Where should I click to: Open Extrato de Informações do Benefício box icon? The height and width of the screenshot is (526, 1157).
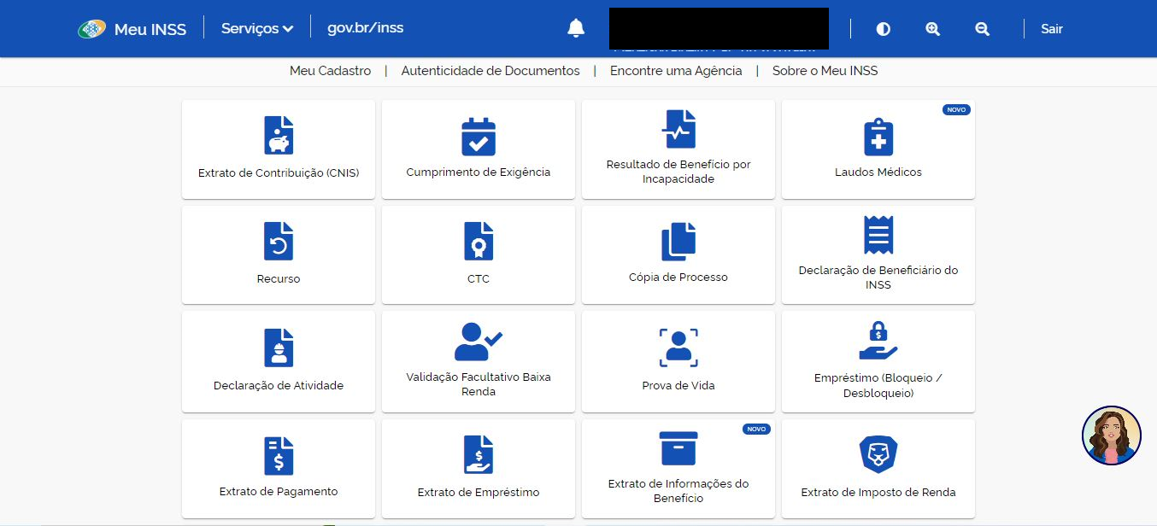coord(678,448)
